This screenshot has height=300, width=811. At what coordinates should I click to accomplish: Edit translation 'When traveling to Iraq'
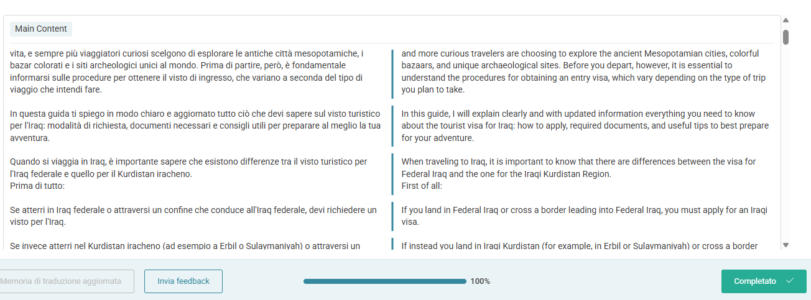click(x=586, y=173)
